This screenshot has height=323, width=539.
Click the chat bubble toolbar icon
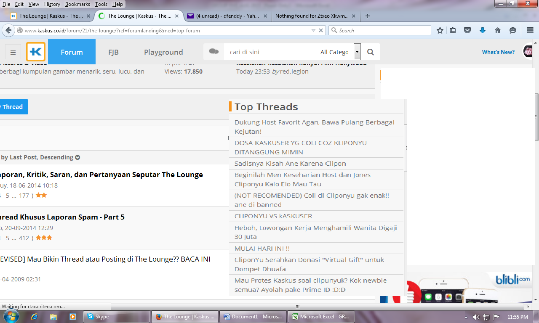(x=512, y=30)
